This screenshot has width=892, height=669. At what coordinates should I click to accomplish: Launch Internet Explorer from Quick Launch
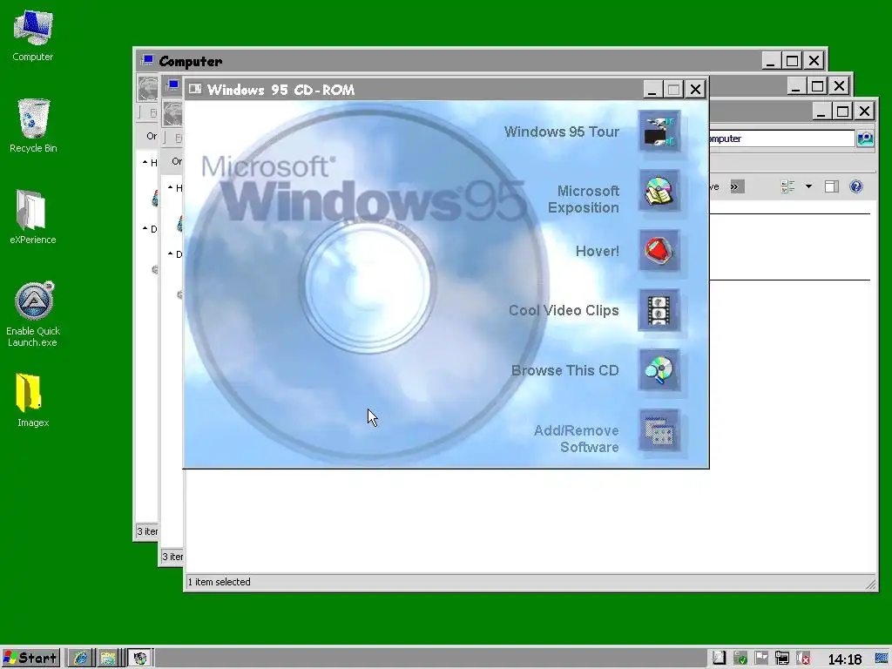tap(81, 659)
